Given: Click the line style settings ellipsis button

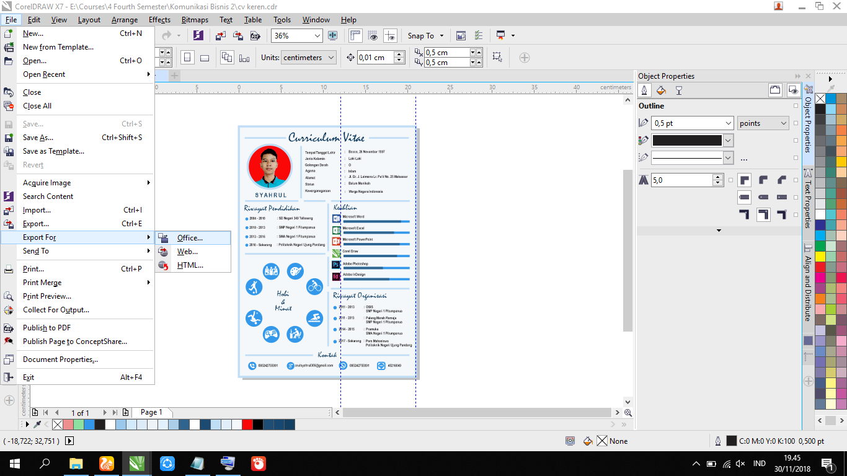Looking at the screenshot, I should point(744,158).
